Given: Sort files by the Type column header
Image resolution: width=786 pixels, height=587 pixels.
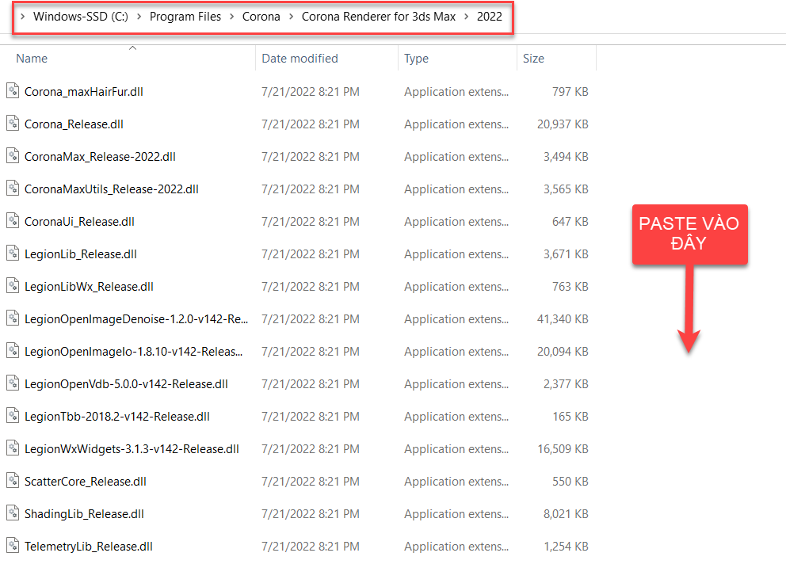Looking at the screenshot, I should [x=416, y=59].
